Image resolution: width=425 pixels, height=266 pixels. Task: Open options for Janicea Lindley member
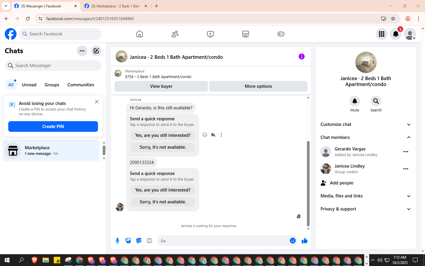pos(406,169)
